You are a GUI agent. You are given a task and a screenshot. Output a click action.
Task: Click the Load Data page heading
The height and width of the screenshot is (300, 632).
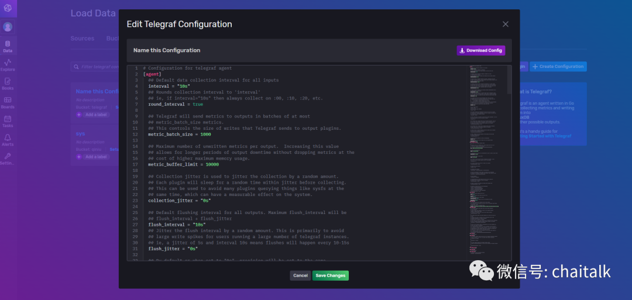coord(93,13)
